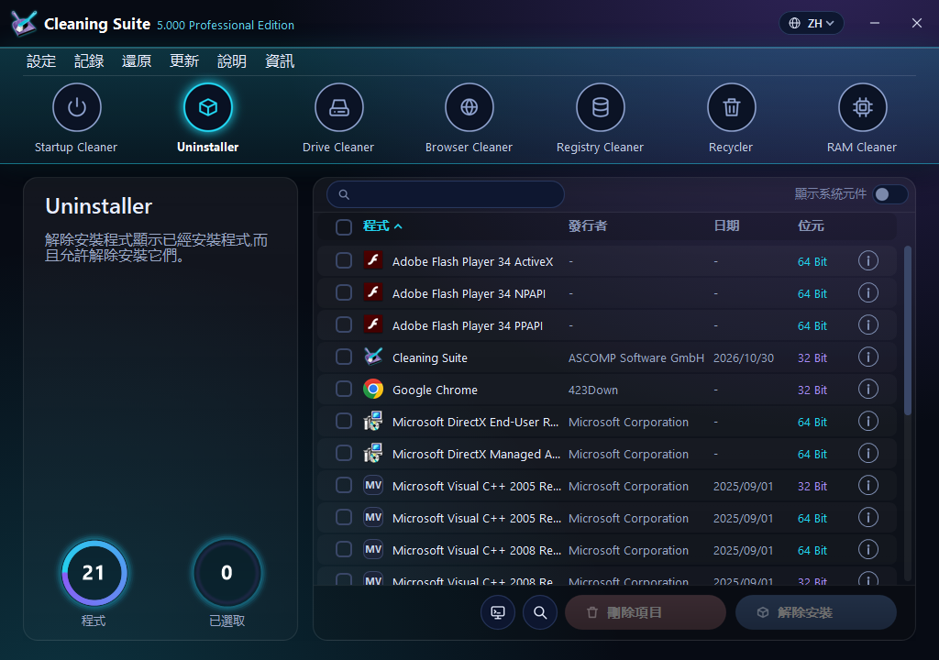Select ASCOMP Software GmbH publisher cell
This screenshot has width=939, height=660.
pyautogui.click(x=636, y=358)
